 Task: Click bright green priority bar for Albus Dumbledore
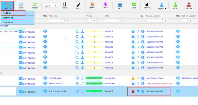(x=94, y=91)
